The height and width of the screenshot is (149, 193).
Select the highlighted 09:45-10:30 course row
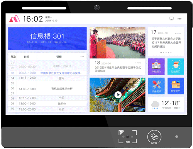[47, 73]
